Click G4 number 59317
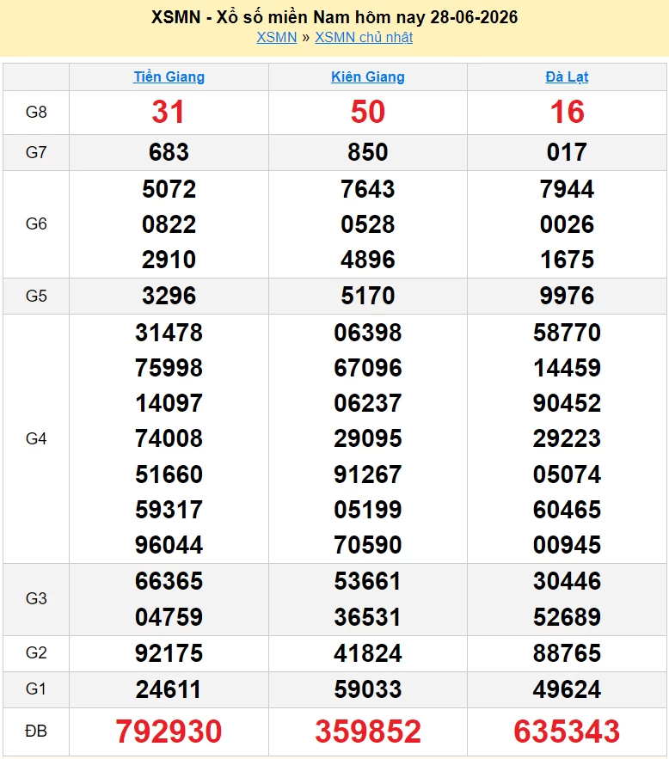Screen dimensions: 669x759 (x=169, y=510)
